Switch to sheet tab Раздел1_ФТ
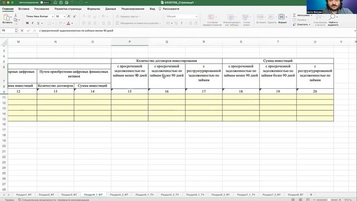Viewport: 357px width, 201px height. pos(23,195)
